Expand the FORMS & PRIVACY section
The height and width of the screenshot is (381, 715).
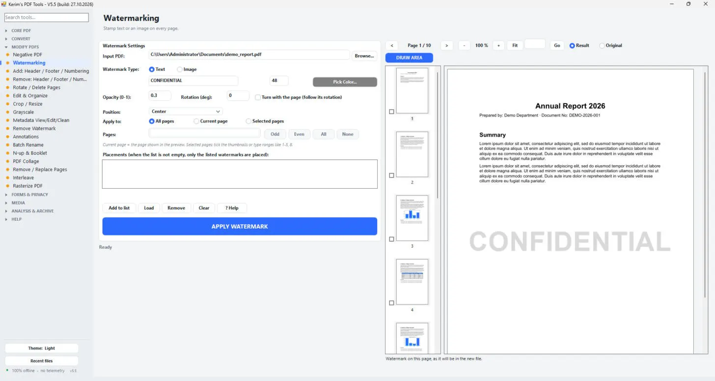[x=29, y=195]
